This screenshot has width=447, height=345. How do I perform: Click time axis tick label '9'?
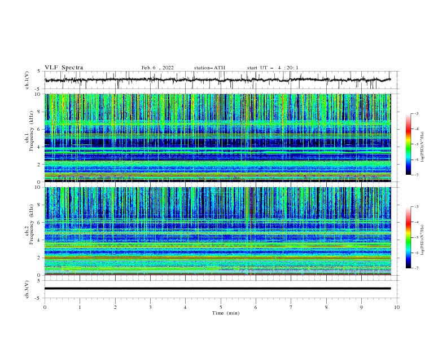click(361, 307)
